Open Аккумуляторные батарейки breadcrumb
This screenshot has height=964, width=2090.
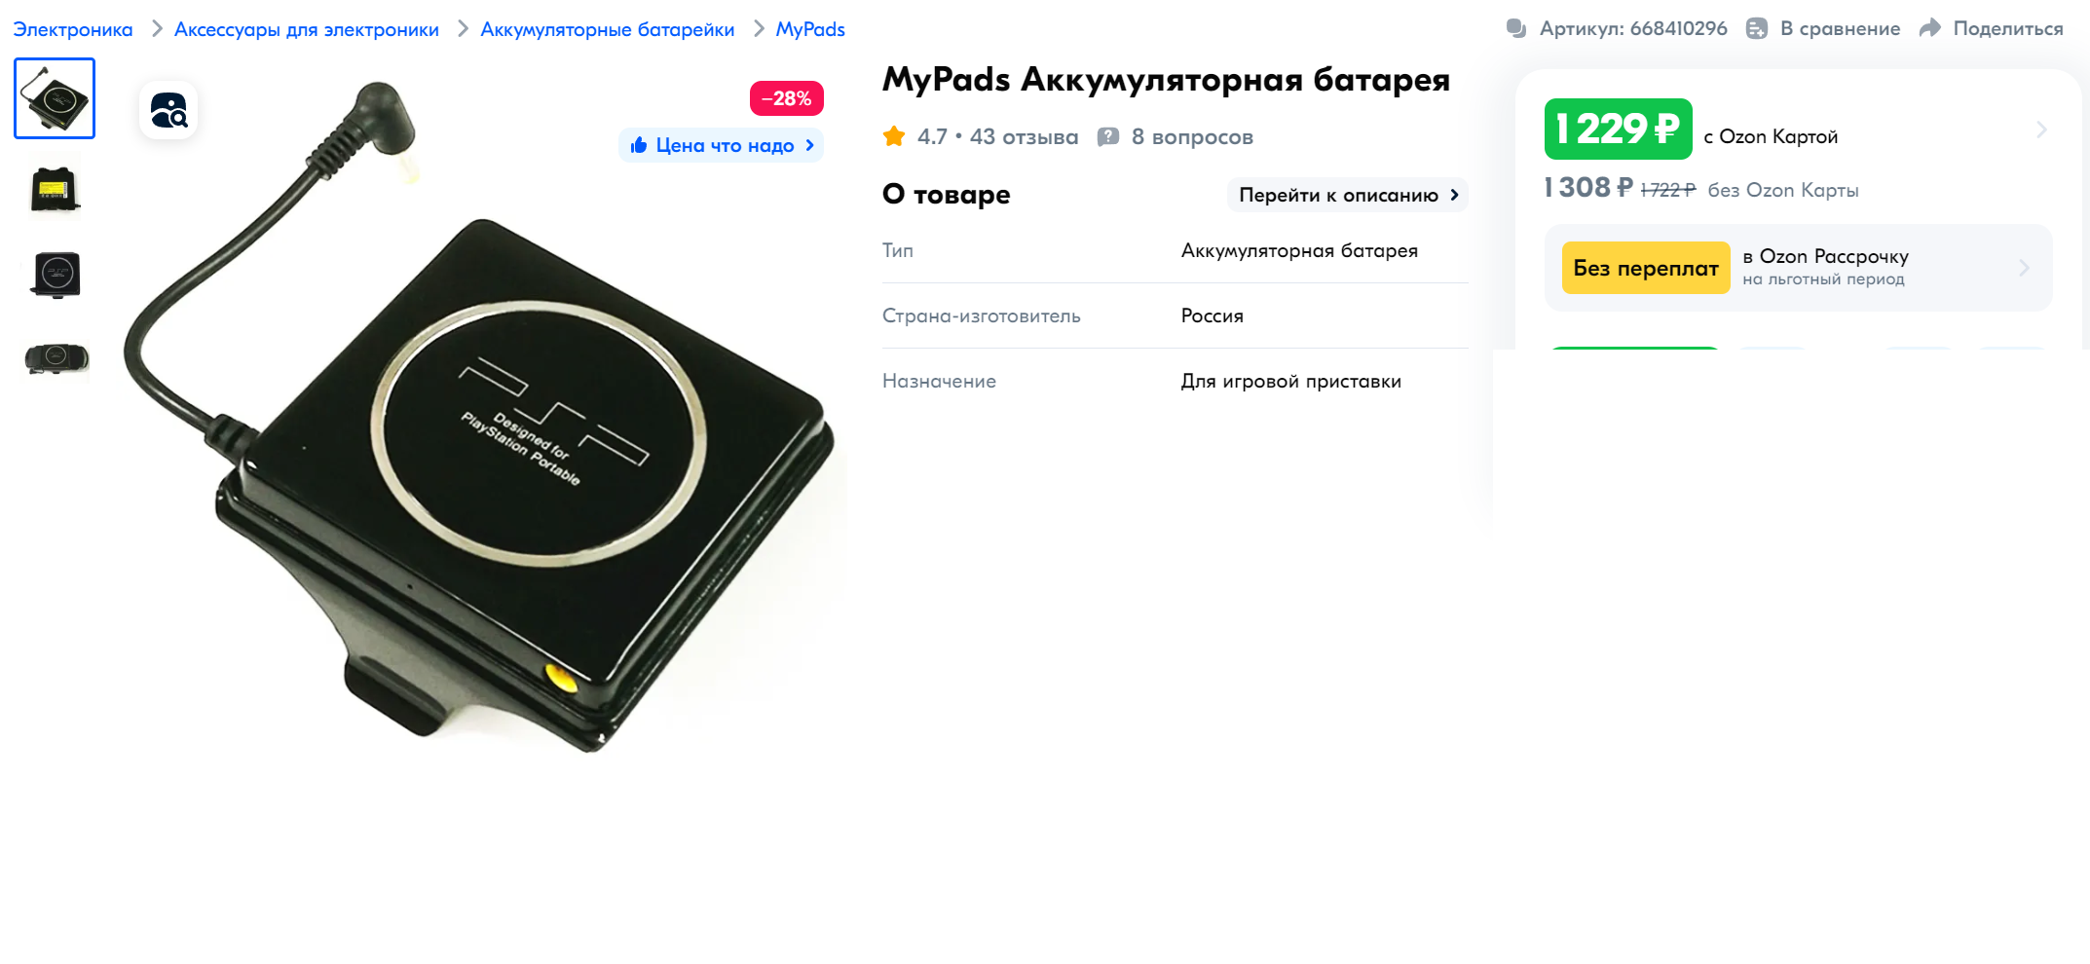608,29
